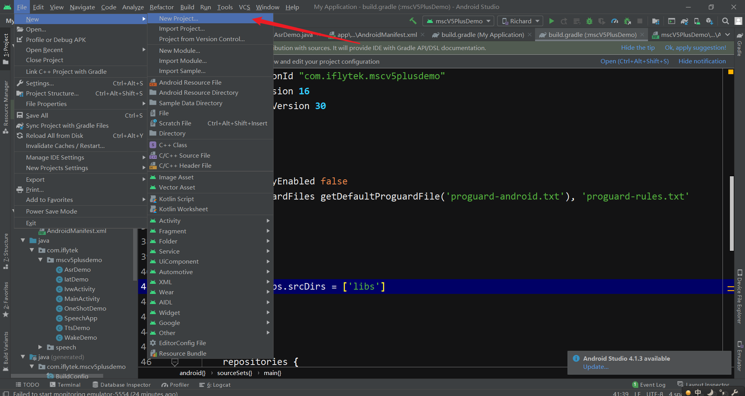
Task: Click the Search Everywhere magnifier icon
Action: 725,21
